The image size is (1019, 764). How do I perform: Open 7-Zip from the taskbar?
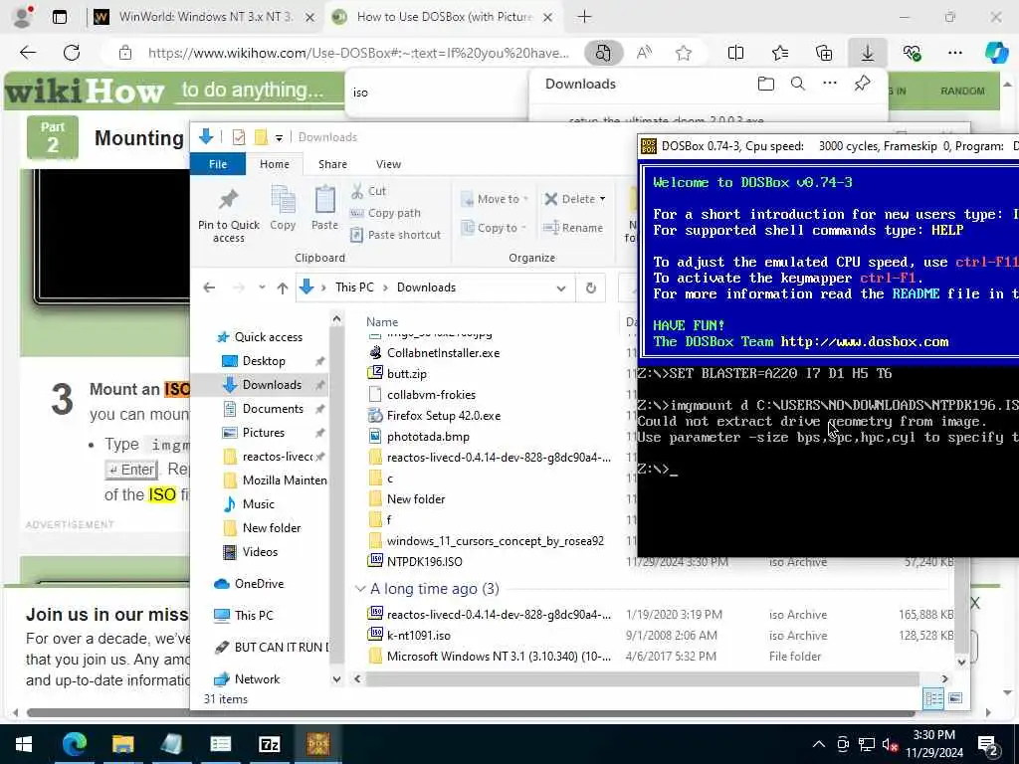tap(269, 744)
